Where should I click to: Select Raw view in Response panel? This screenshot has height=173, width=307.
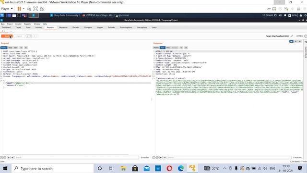[163, 48]
